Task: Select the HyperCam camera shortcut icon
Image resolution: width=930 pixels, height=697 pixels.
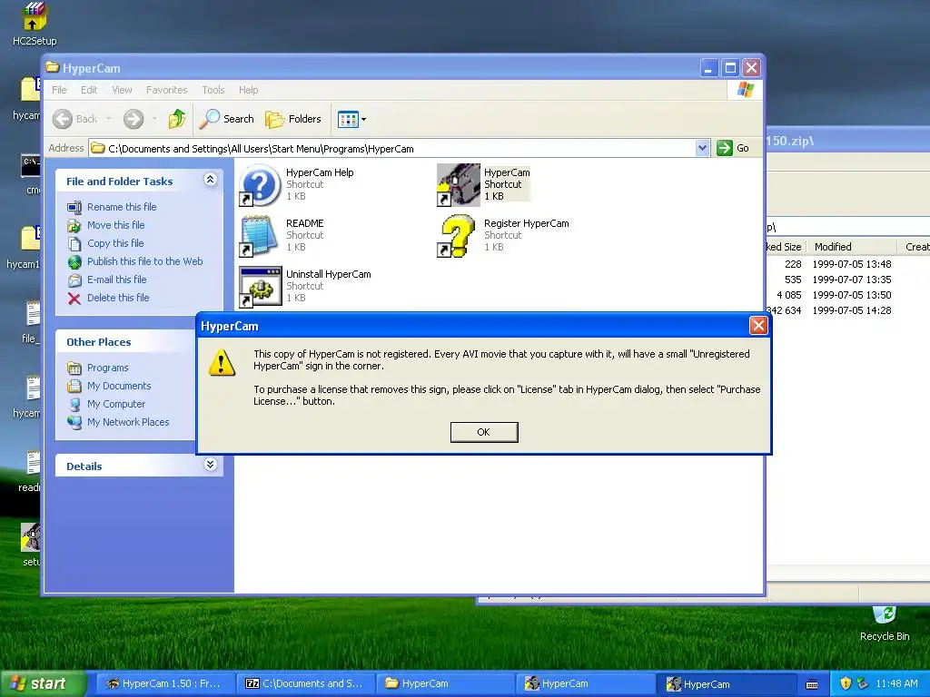Action: 458,185
